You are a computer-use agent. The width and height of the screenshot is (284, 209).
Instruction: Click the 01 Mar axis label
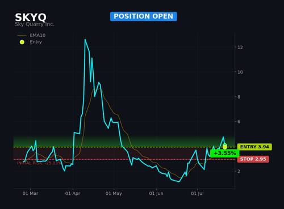point(30,194)
